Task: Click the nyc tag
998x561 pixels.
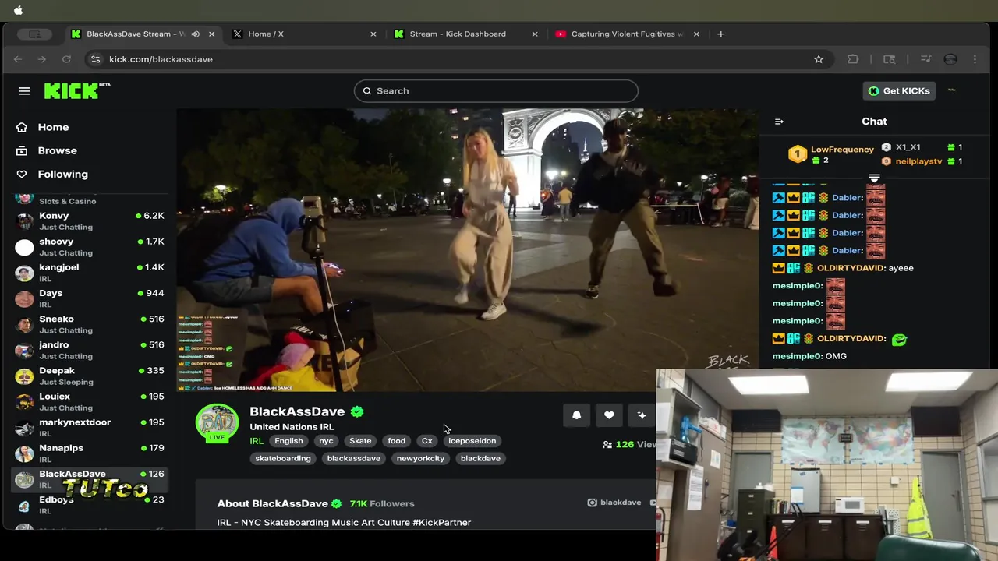Action: [x=326, y=441]
